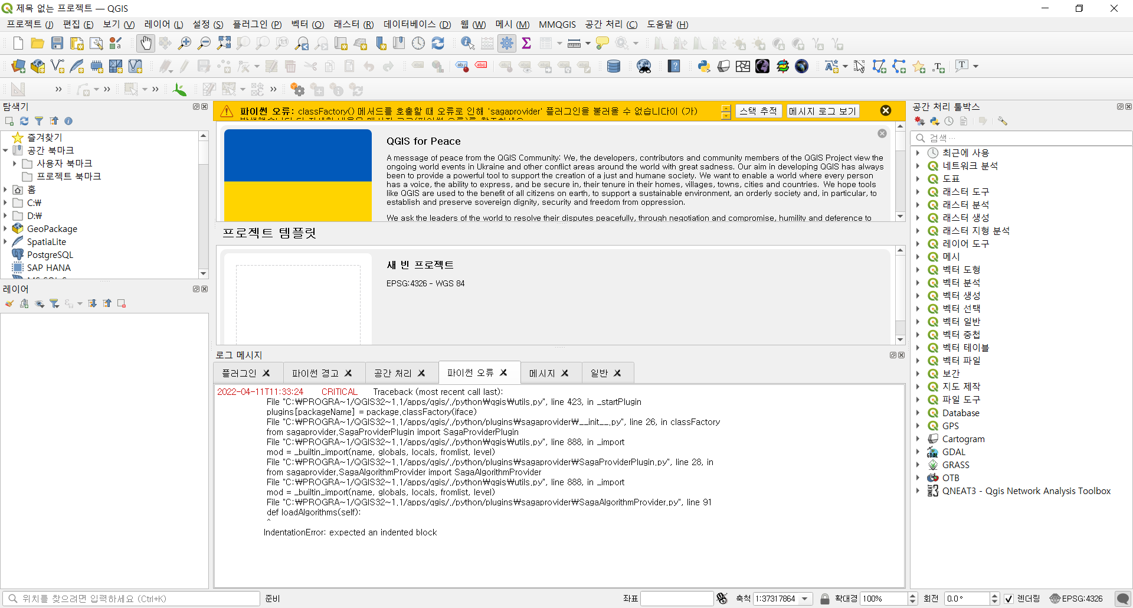Open the map scale dropdown
Viewport: 1133px width, 608px height.
point(804,599)
